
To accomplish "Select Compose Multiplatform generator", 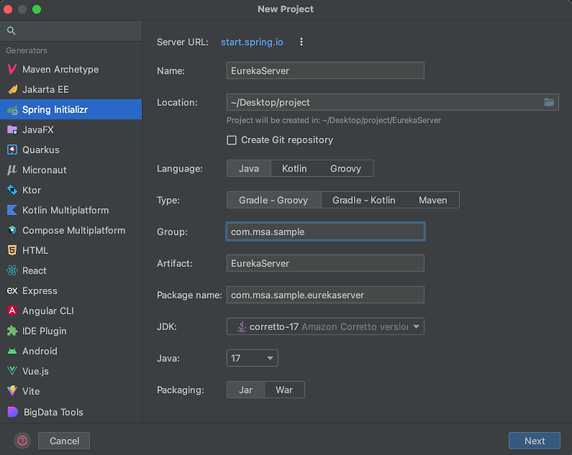I will click(x=71, y=230).
